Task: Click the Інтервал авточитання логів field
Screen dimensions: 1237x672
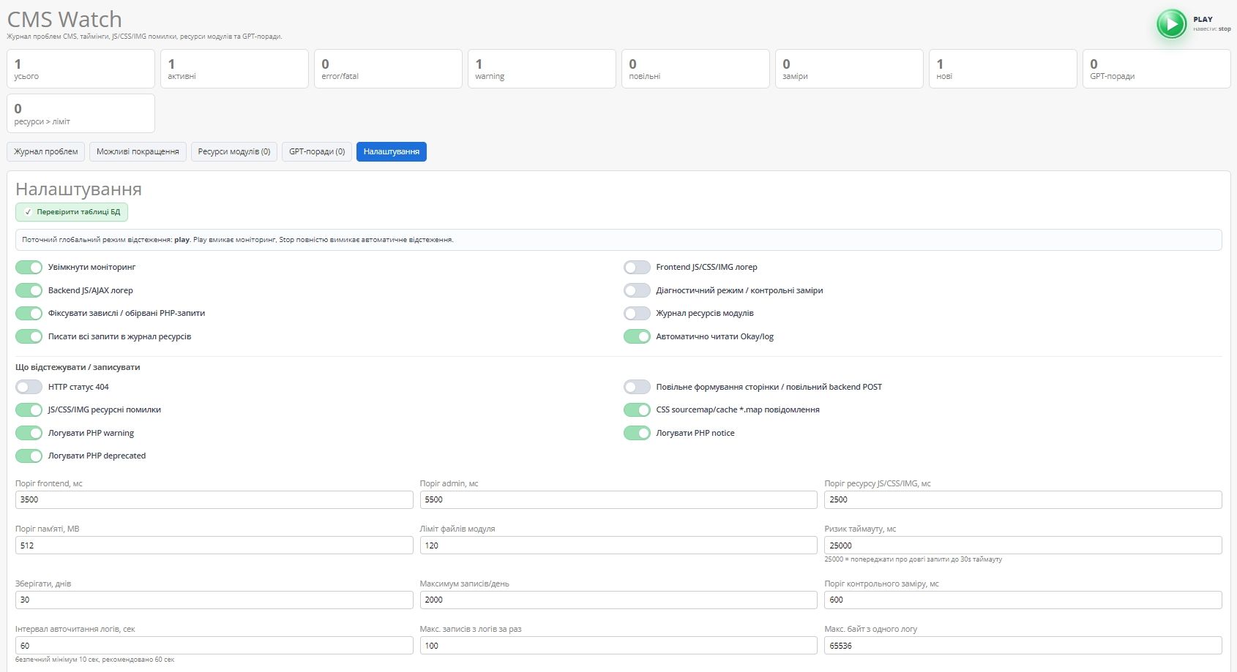Action: point(214,646)
